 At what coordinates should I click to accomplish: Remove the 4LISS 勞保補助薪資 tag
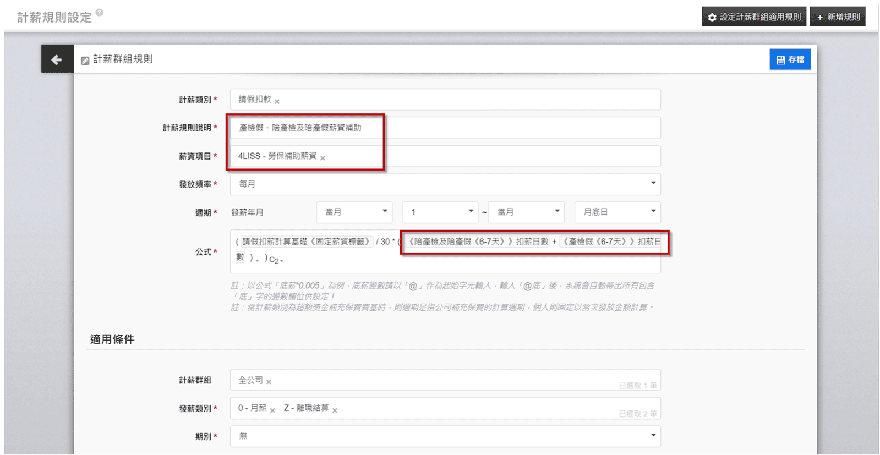click(x=323, y=158)
